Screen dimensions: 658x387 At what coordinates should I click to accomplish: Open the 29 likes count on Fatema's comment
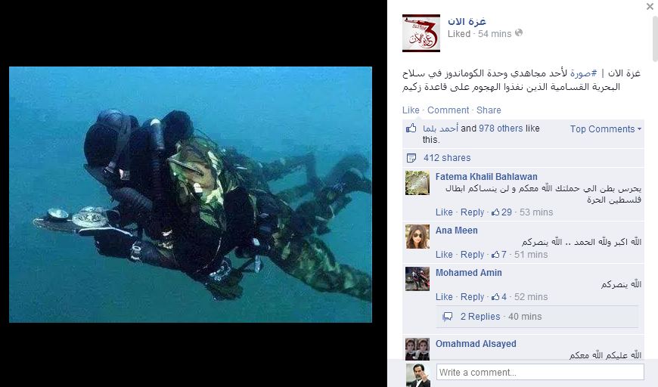click(x=502, y=212)
